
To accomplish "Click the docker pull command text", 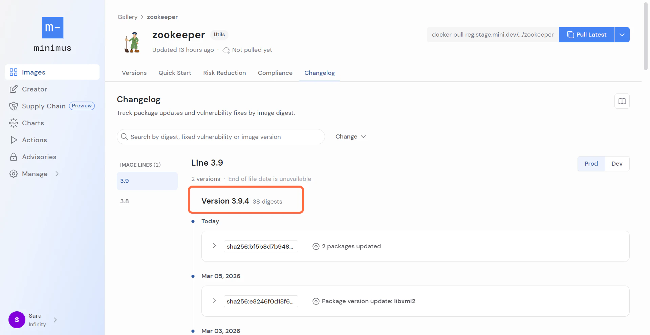I will pos(493,35).
